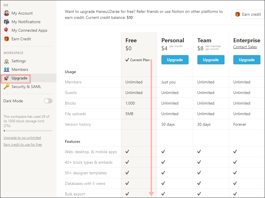Click Free plan checkmark for Bulk export
The width and height of the screenshot is (265, 198).
coord(127,194)
